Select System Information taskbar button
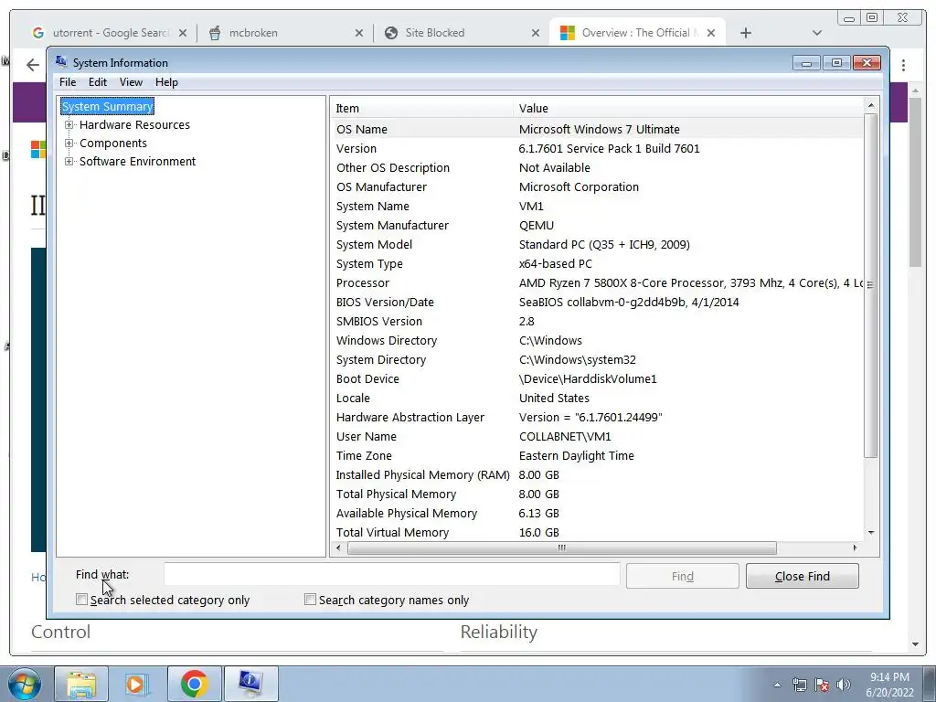The height and width of the screenshot is (702, 936). click(x=250, y=684)
